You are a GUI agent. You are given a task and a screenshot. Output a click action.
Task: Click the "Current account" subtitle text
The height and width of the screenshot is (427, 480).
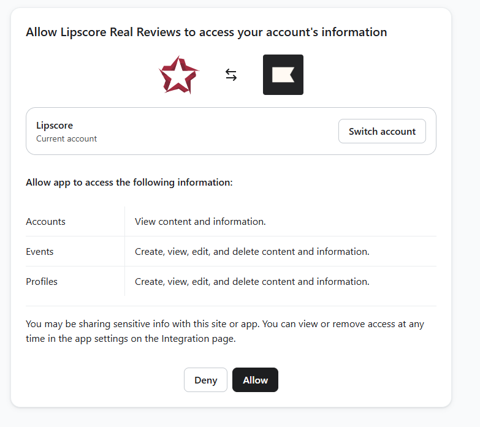66,138
